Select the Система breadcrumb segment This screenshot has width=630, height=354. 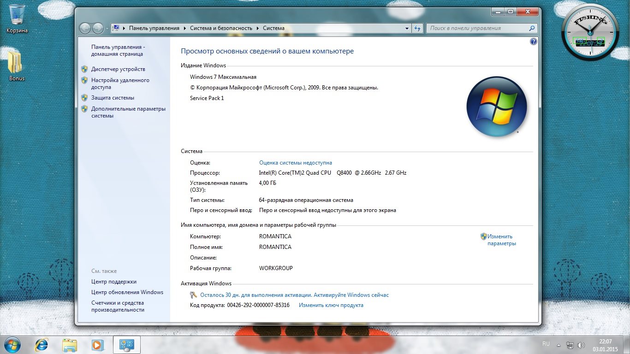[273, 28]
